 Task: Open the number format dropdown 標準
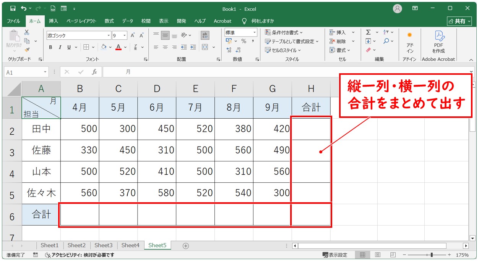tap(254, 32)
